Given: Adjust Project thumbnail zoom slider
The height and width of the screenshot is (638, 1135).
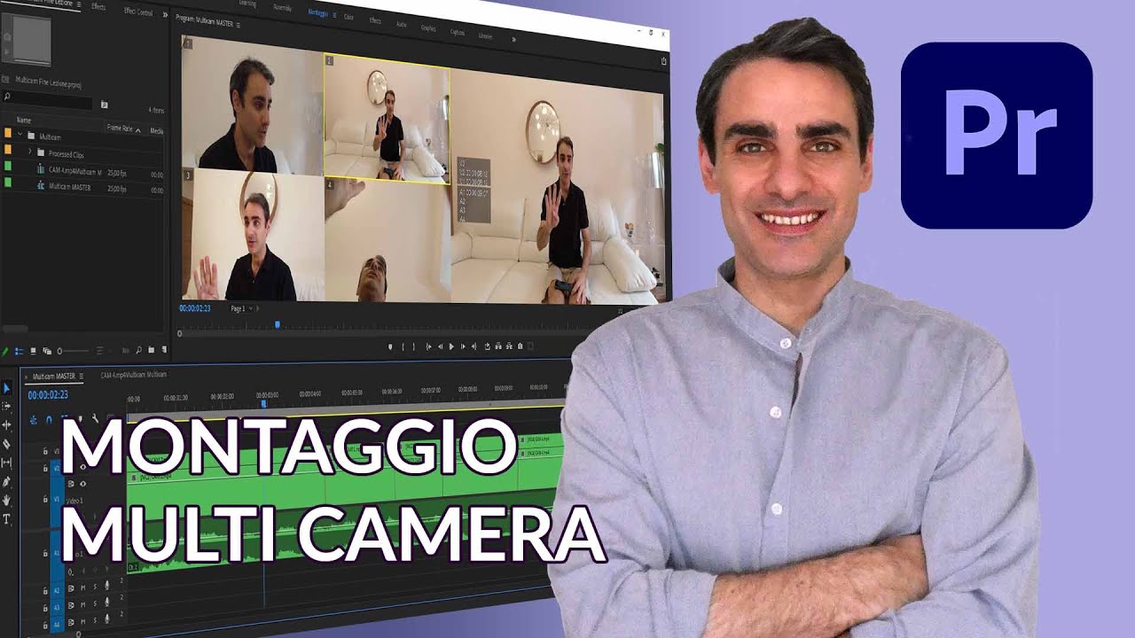Looking at the screenshot, I should click(73, 351).
